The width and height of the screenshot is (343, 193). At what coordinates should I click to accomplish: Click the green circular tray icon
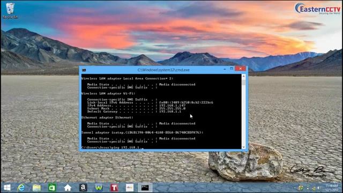click(x=301, y=188)
